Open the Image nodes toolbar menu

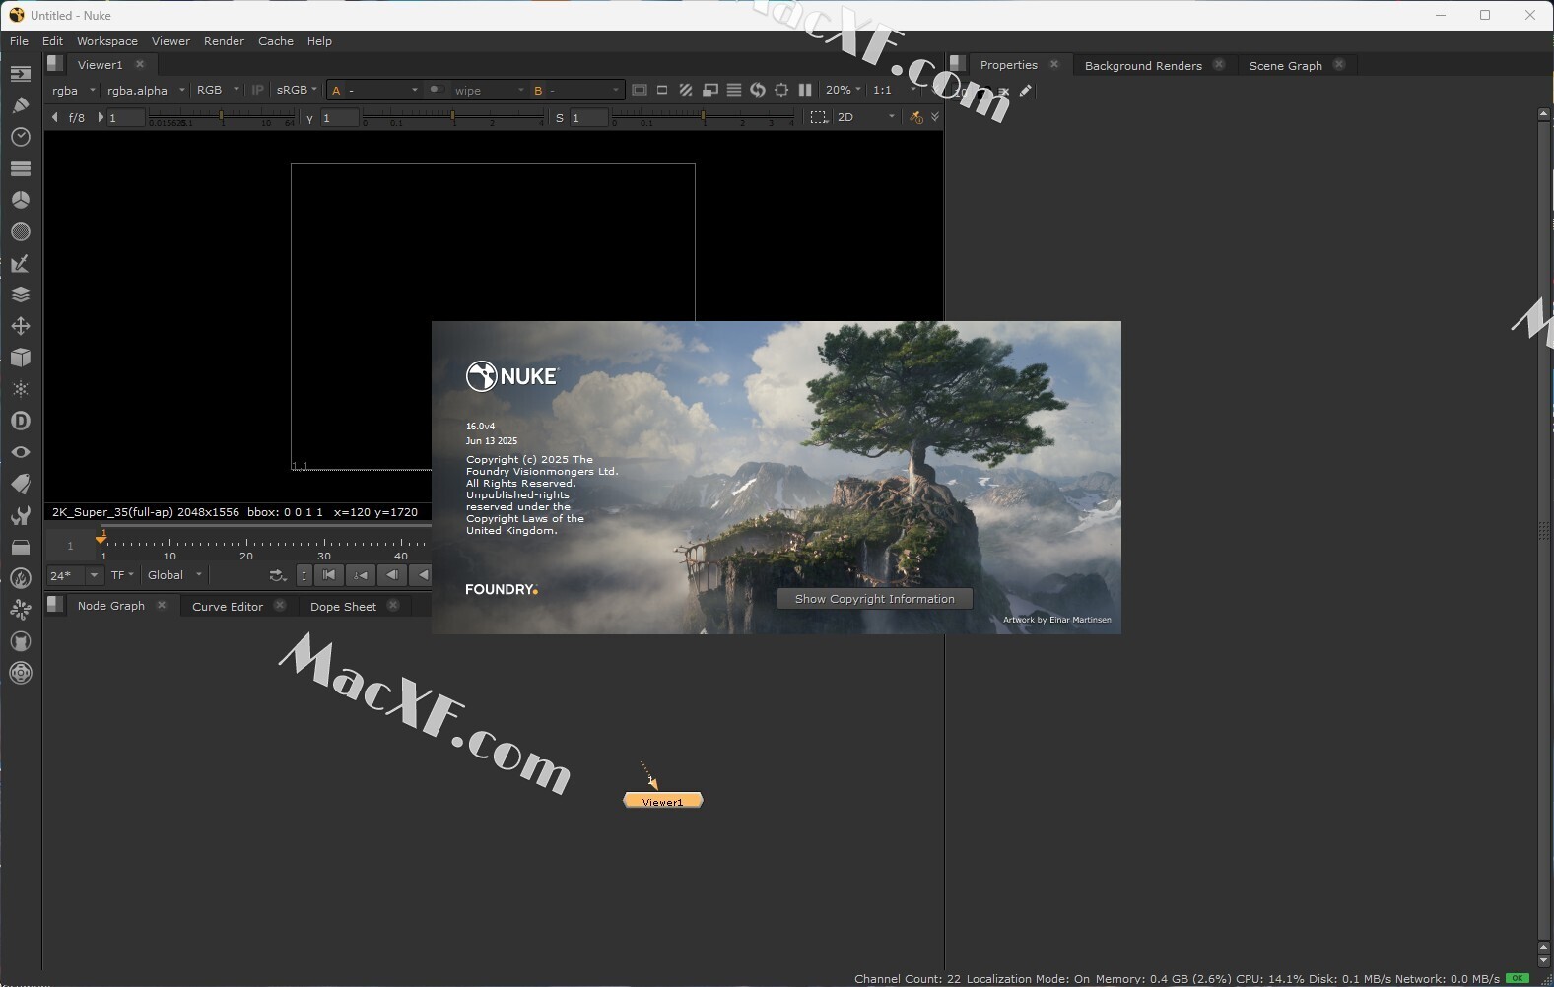tap(20, 74)
